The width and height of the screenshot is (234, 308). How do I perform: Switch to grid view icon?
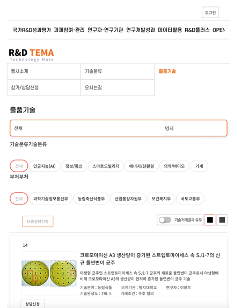(x=222, y=220)
